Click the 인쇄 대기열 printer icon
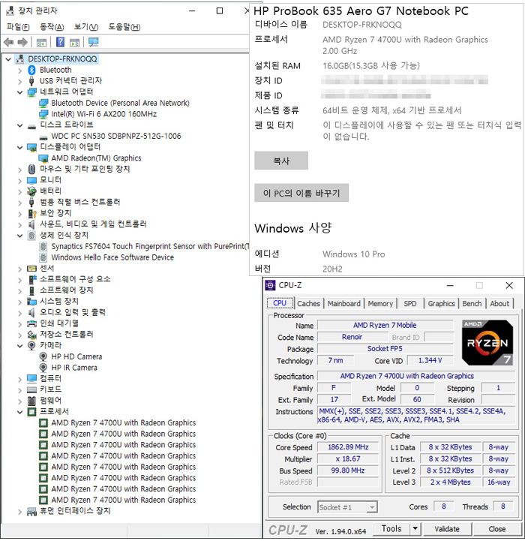Image resolution: width=525 pixels, height=541 pixels. (x=31, y=323)
